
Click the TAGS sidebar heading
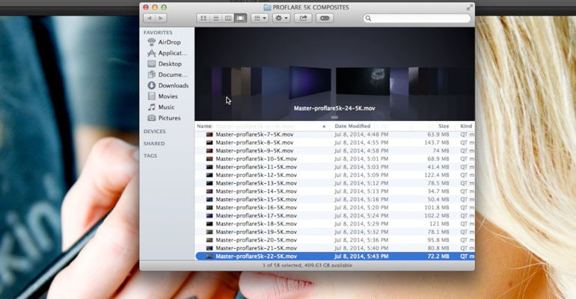coord(150,156)
